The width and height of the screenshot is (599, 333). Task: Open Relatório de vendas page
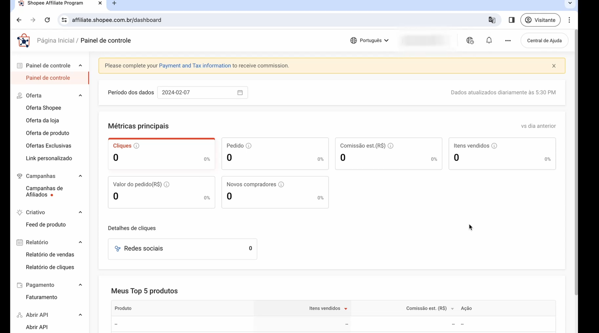pyautogui.click(x=50, y=255)
